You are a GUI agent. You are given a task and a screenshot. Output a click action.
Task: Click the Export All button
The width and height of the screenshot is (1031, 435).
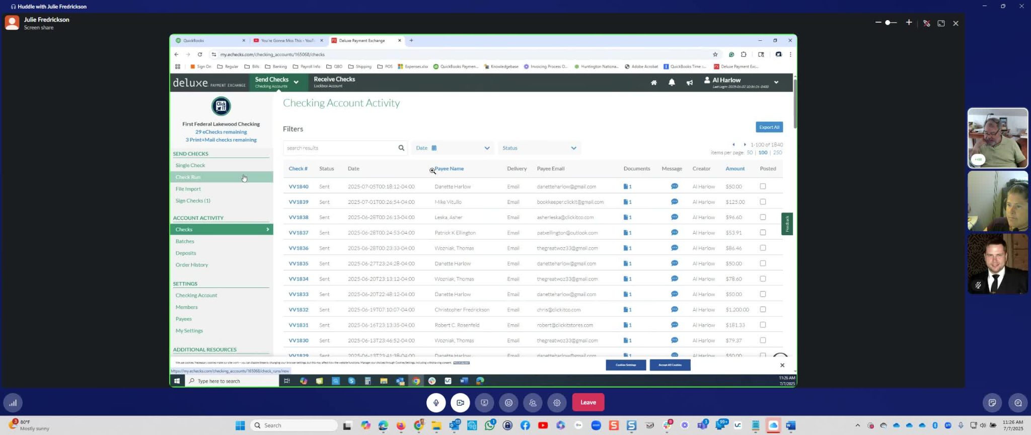point(769,127)
